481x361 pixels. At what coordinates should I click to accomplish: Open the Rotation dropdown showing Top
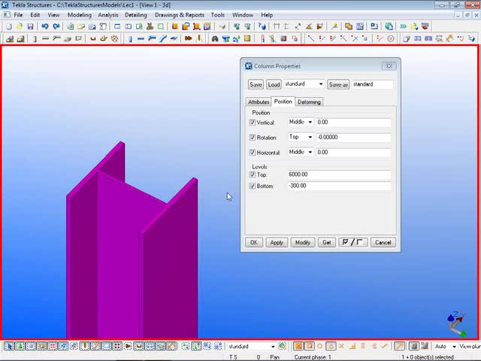[x=301, y=137]
